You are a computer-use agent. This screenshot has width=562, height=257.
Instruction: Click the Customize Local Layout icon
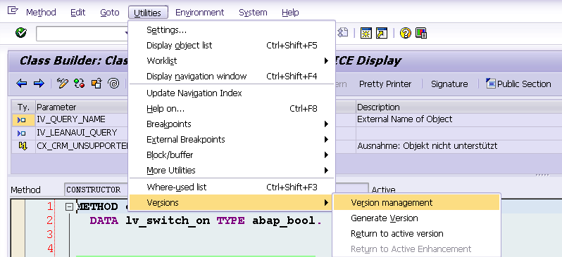click(x=420, y=33)
